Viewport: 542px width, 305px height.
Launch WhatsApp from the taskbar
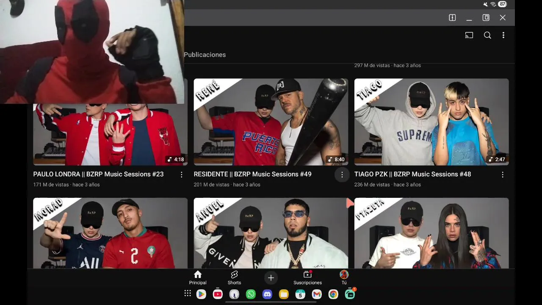(251, 294)
